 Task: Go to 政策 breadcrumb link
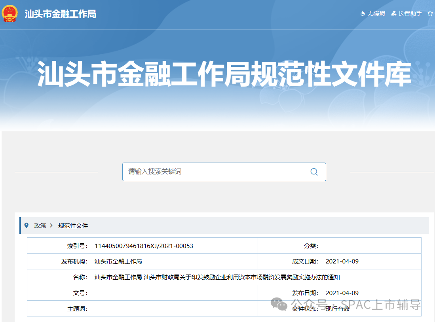(x=40, y=226)
